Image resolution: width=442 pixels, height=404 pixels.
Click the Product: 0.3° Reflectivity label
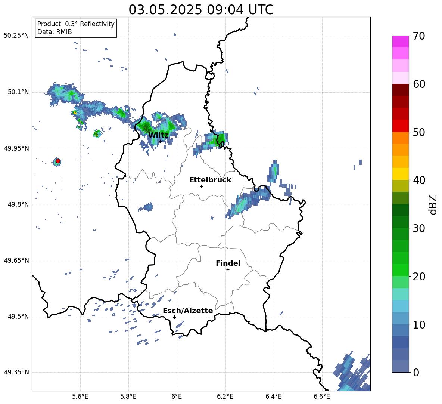tap(76, 24)
